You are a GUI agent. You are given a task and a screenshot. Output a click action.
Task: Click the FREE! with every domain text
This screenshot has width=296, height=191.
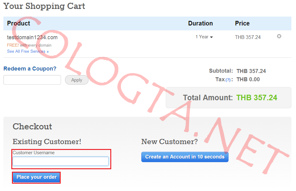coord(29,45)
